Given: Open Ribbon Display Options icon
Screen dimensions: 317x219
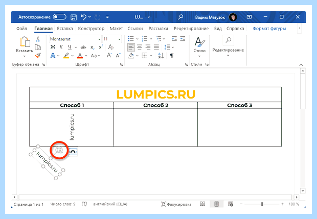Looking at the screenshot, I should tap(249, 17).
